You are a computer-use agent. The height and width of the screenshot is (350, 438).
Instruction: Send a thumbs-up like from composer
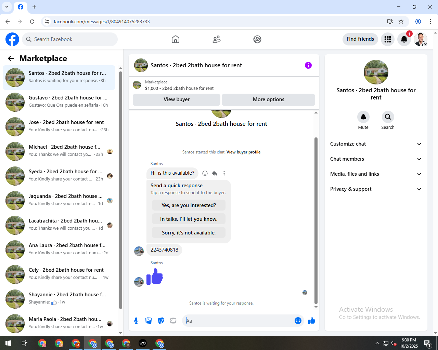pyautogui.click(x=312, y=321)
